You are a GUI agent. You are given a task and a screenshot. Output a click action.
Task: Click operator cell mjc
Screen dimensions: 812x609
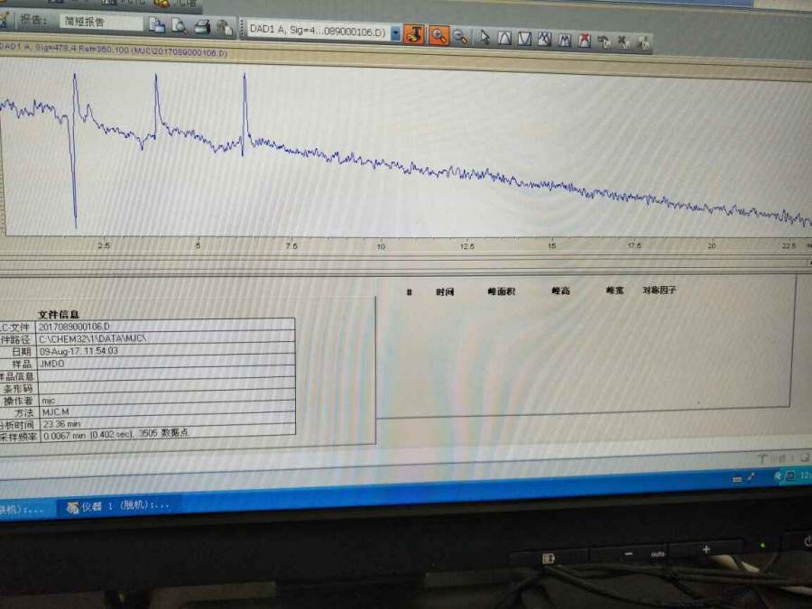click(166, 401)
